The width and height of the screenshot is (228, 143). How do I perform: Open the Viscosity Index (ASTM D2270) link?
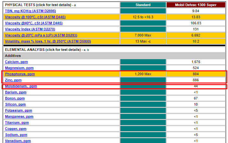(30, 29)
